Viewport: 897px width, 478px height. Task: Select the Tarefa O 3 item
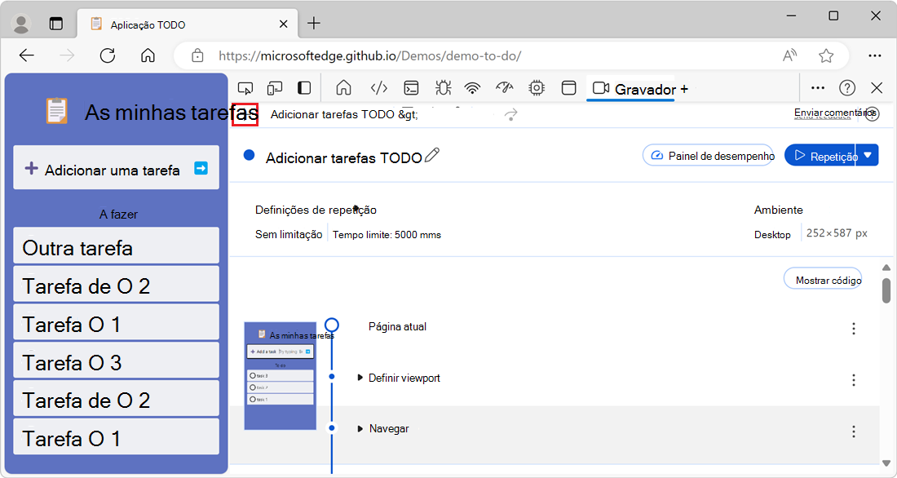(x=116, y=360)
